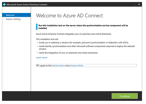Click the integrates your on-premises directories sentence
Image resolution: width=146 pixels, height=104 pixels.
coord(74,34)
